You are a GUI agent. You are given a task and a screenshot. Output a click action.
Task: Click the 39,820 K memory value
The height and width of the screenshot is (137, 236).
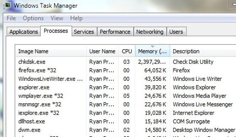tap(155, 88)
